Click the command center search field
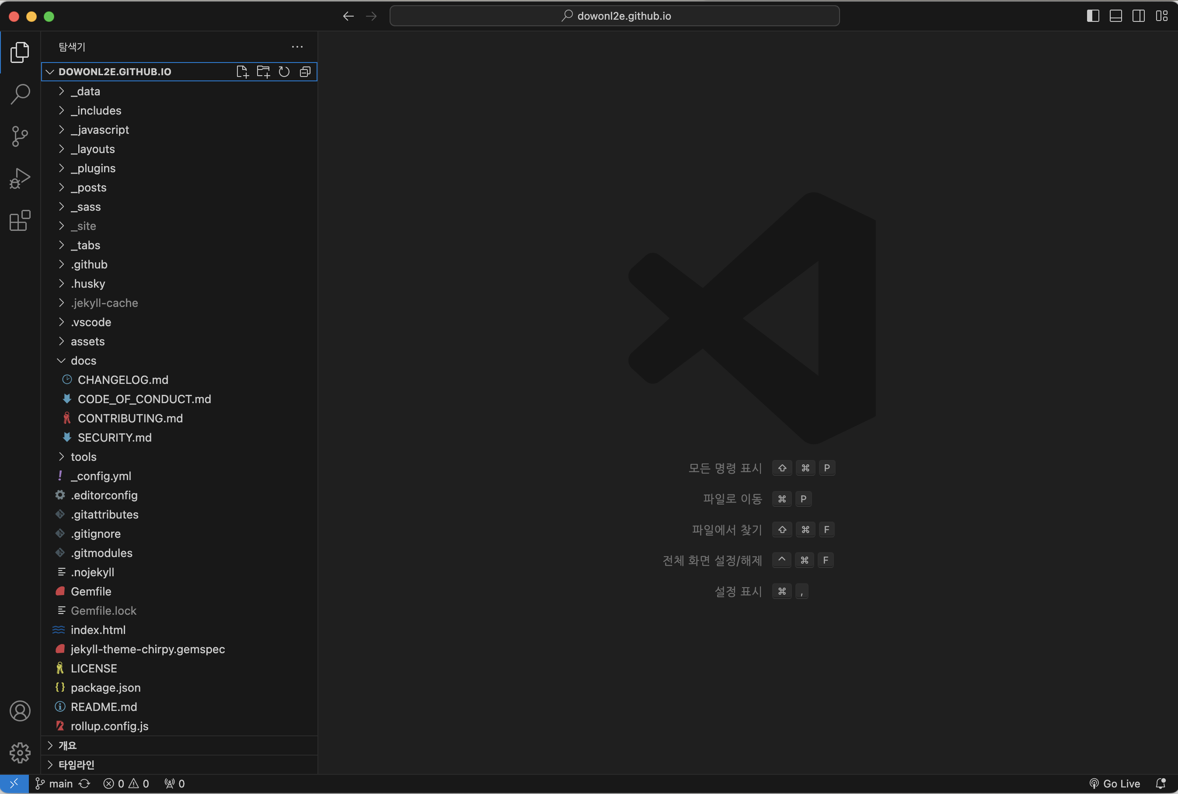The width and height of the screenshot is (1178, 794). (x=614, y=16)
